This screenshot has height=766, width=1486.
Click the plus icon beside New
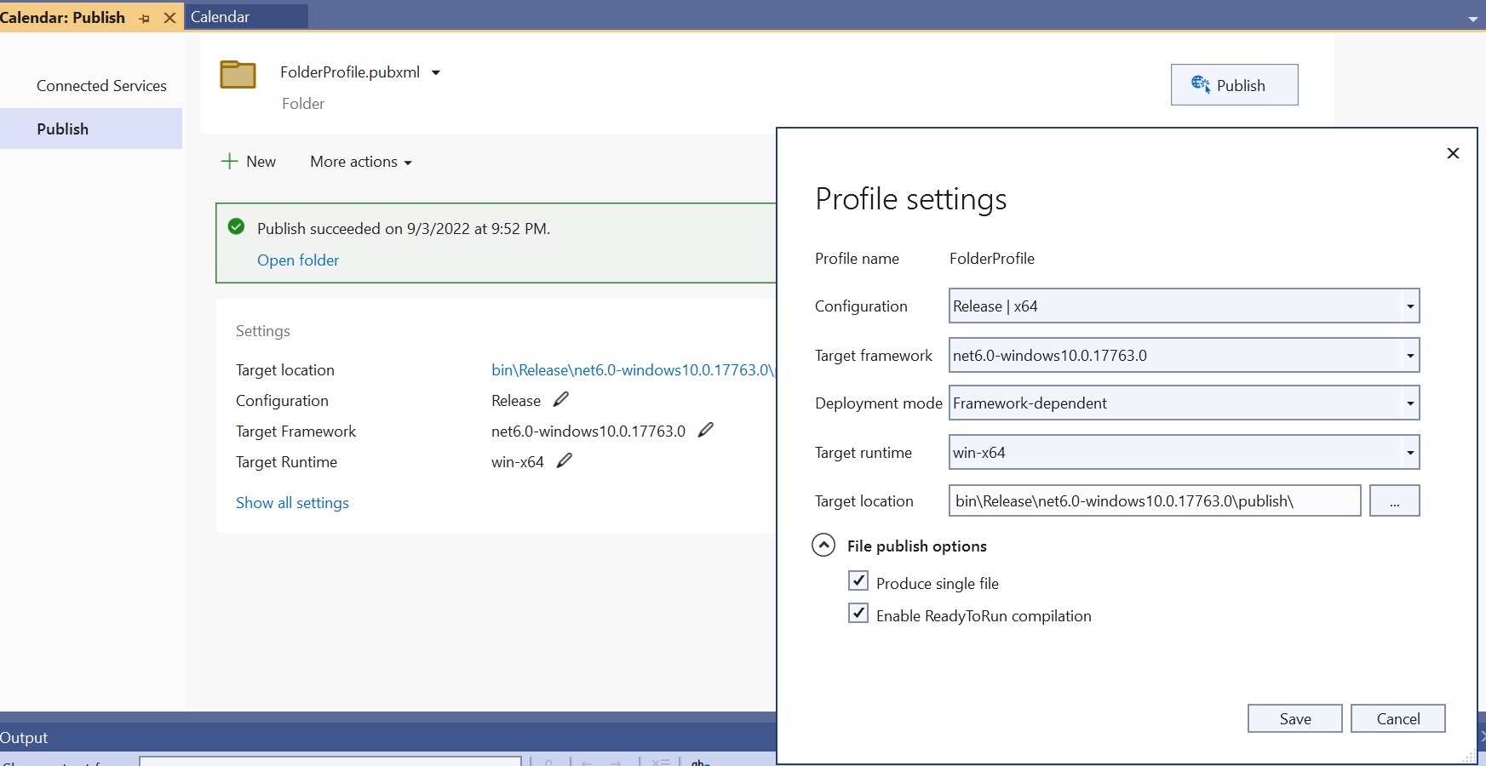coord(231,161)
